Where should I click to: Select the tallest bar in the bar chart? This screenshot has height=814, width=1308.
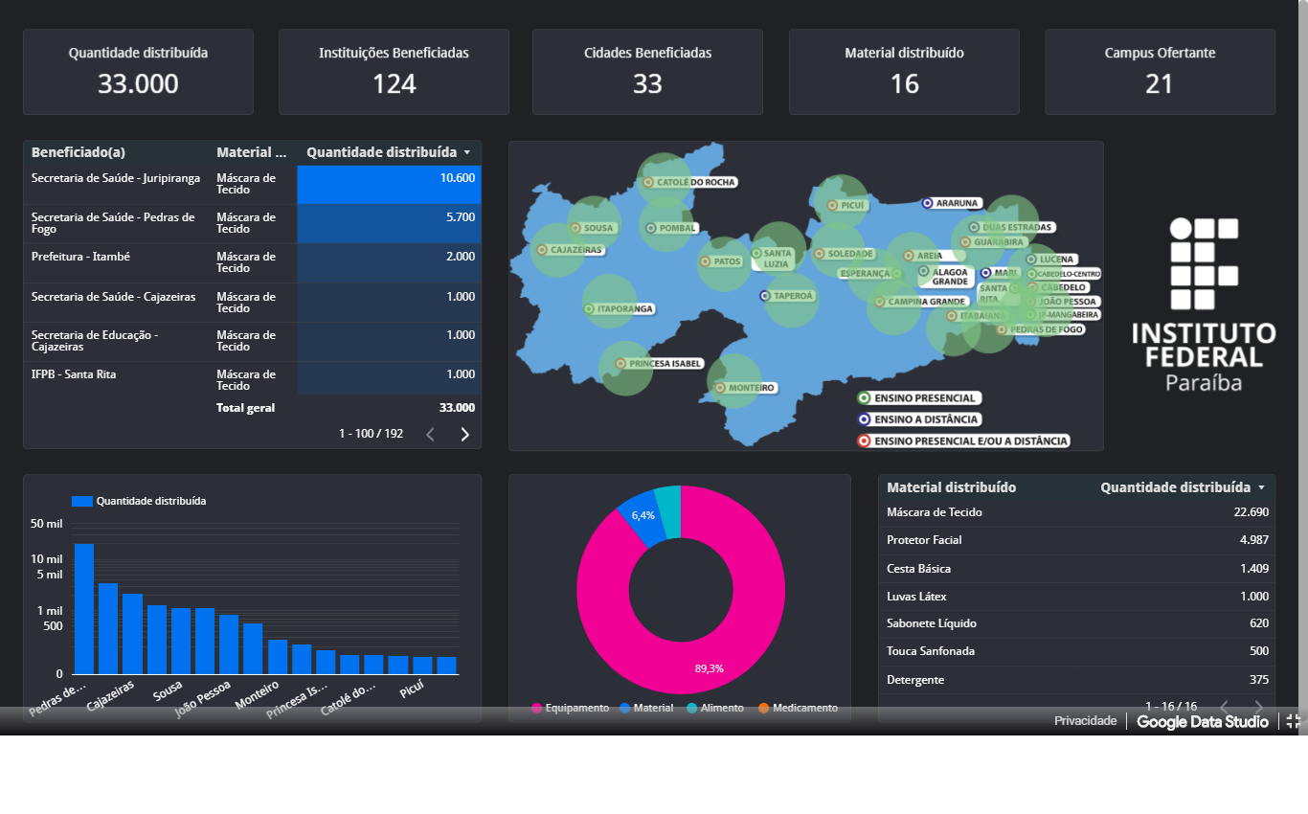[84, 608]
